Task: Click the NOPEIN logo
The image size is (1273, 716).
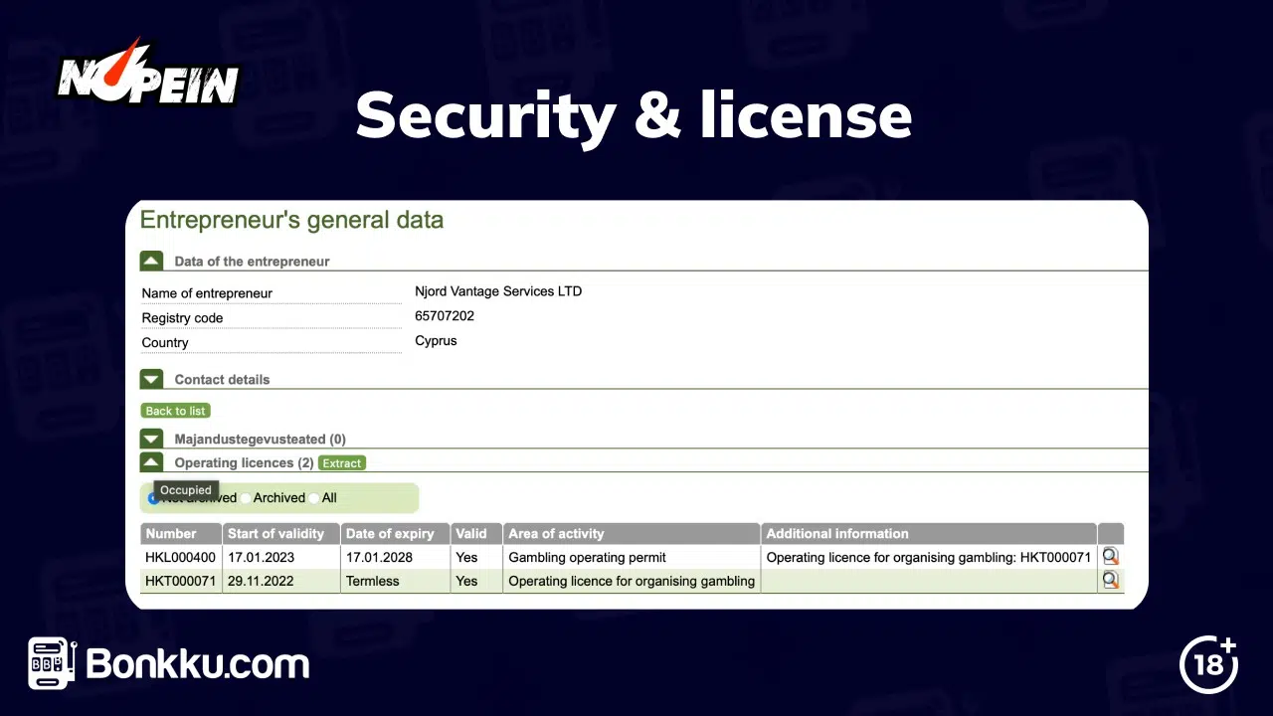Action: click(x=147, y=75)
